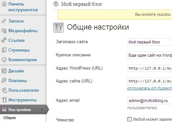Click the house icon beside Панель инструментов
172x122 pixels.
[4, 4]
